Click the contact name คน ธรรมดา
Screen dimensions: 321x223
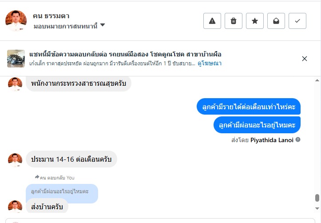[x=51, y=16]
